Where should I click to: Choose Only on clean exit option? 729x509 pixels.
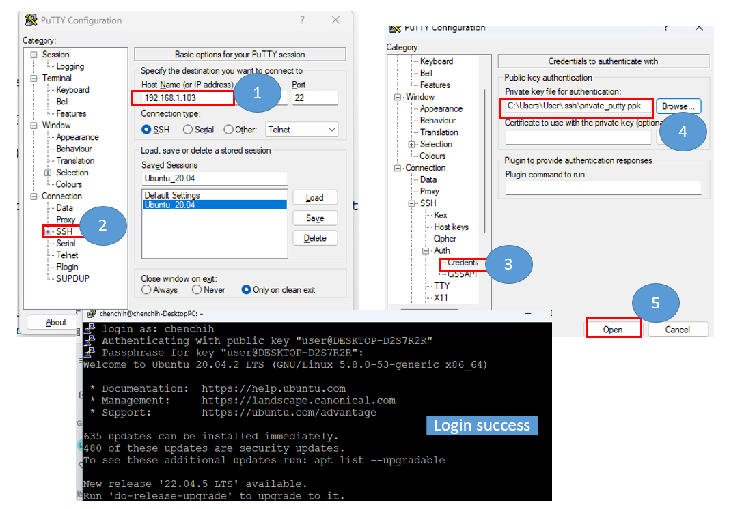tap(247, 290)
